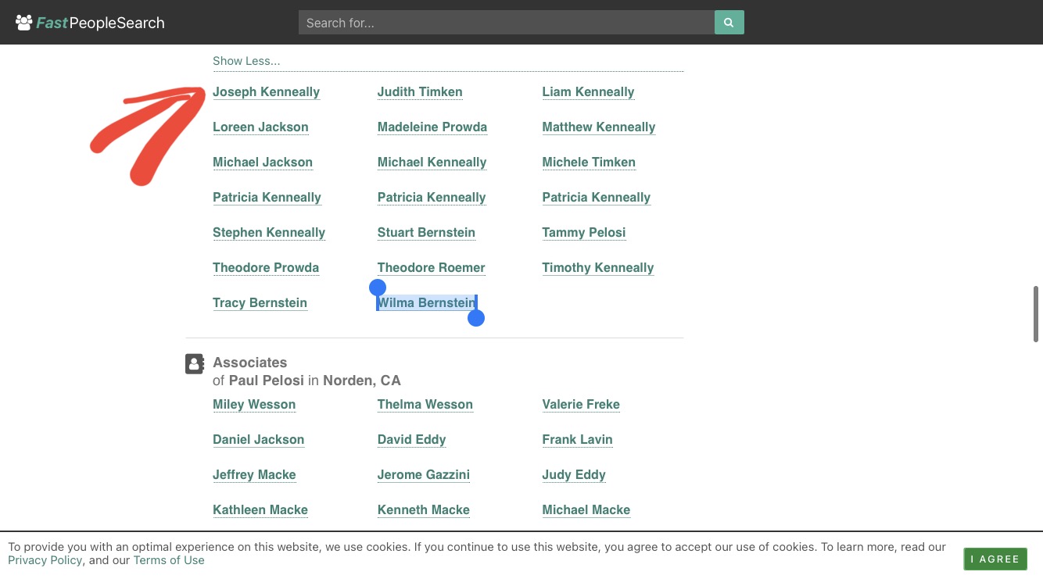The image size is (1043, 586).
Task: Click the Associates section heading
Action: 250,363
